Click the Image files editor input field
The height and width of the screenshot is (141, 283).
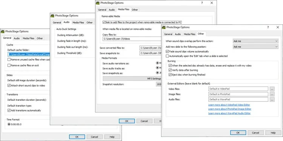point(238,94)
